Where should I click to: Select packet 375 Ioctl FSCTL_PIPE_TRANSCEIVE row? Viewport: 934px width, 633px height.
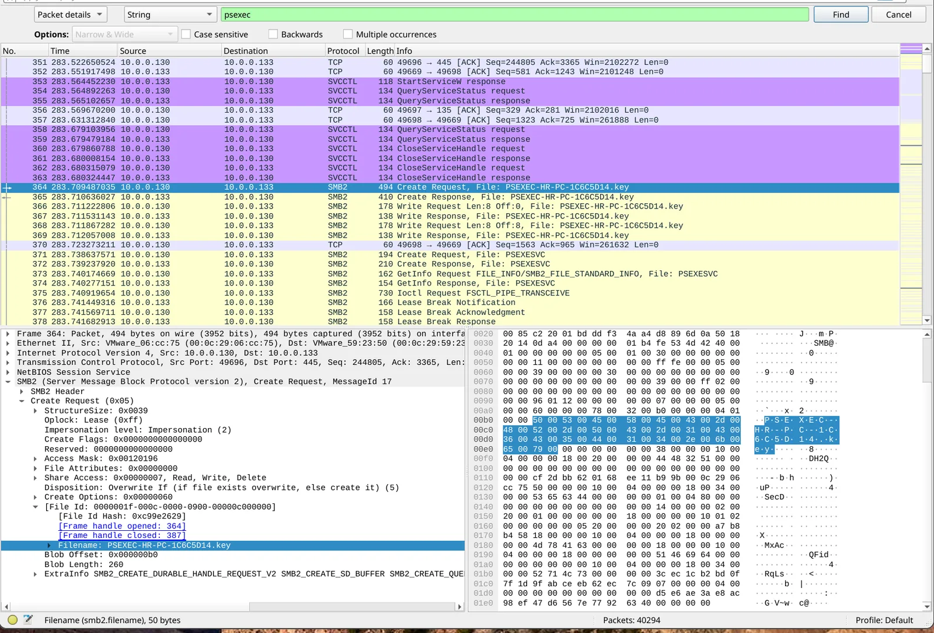pos(449,293)
